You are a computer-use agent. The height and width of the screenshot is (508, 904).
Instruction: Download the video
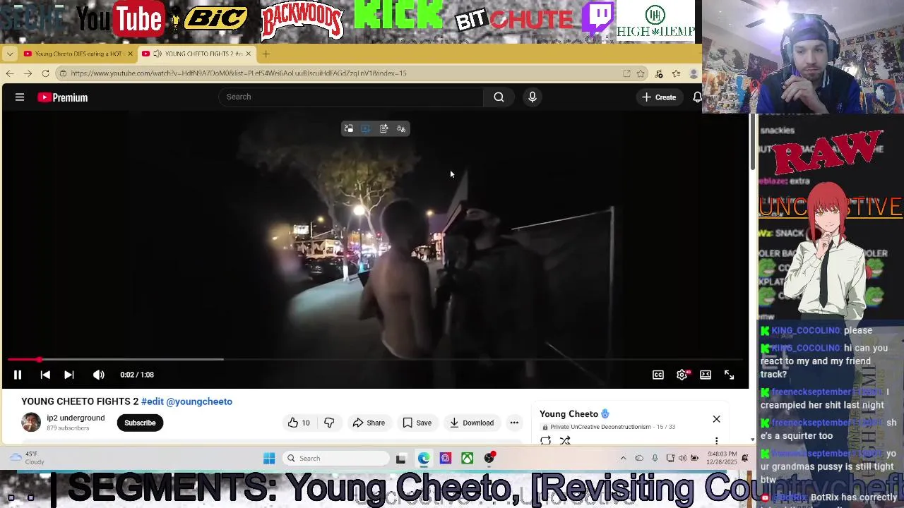471,423
